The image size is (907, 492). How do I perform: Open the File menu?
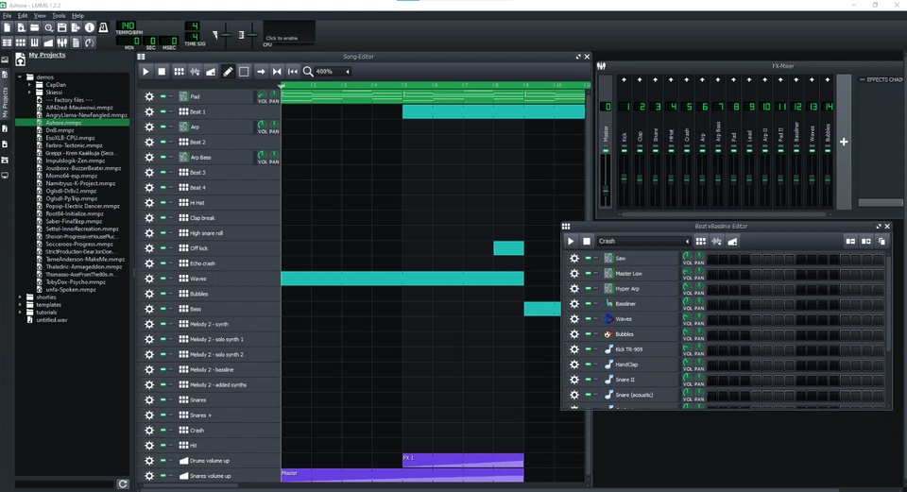click(7, 16)
